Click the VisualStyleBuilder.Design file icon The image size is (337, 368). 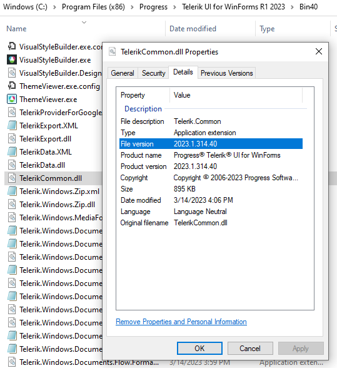pyautogui.click(x=12, y=73)
